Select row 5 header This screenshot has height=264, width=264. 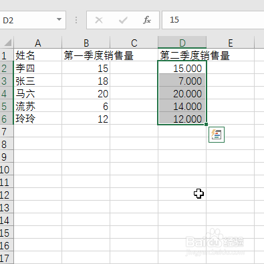[7, 106]
